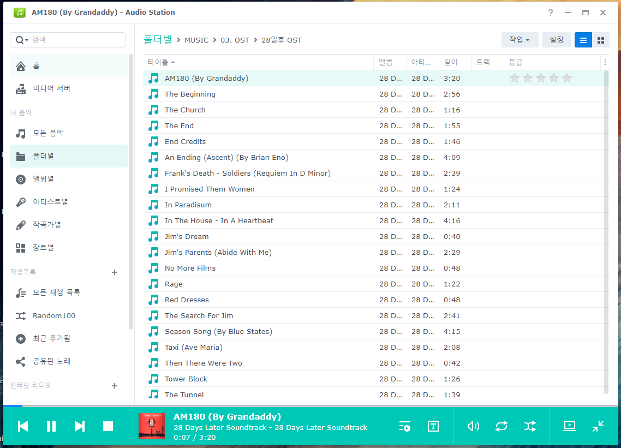
Task: Open the volume control
Action: [x=473, y=426]
